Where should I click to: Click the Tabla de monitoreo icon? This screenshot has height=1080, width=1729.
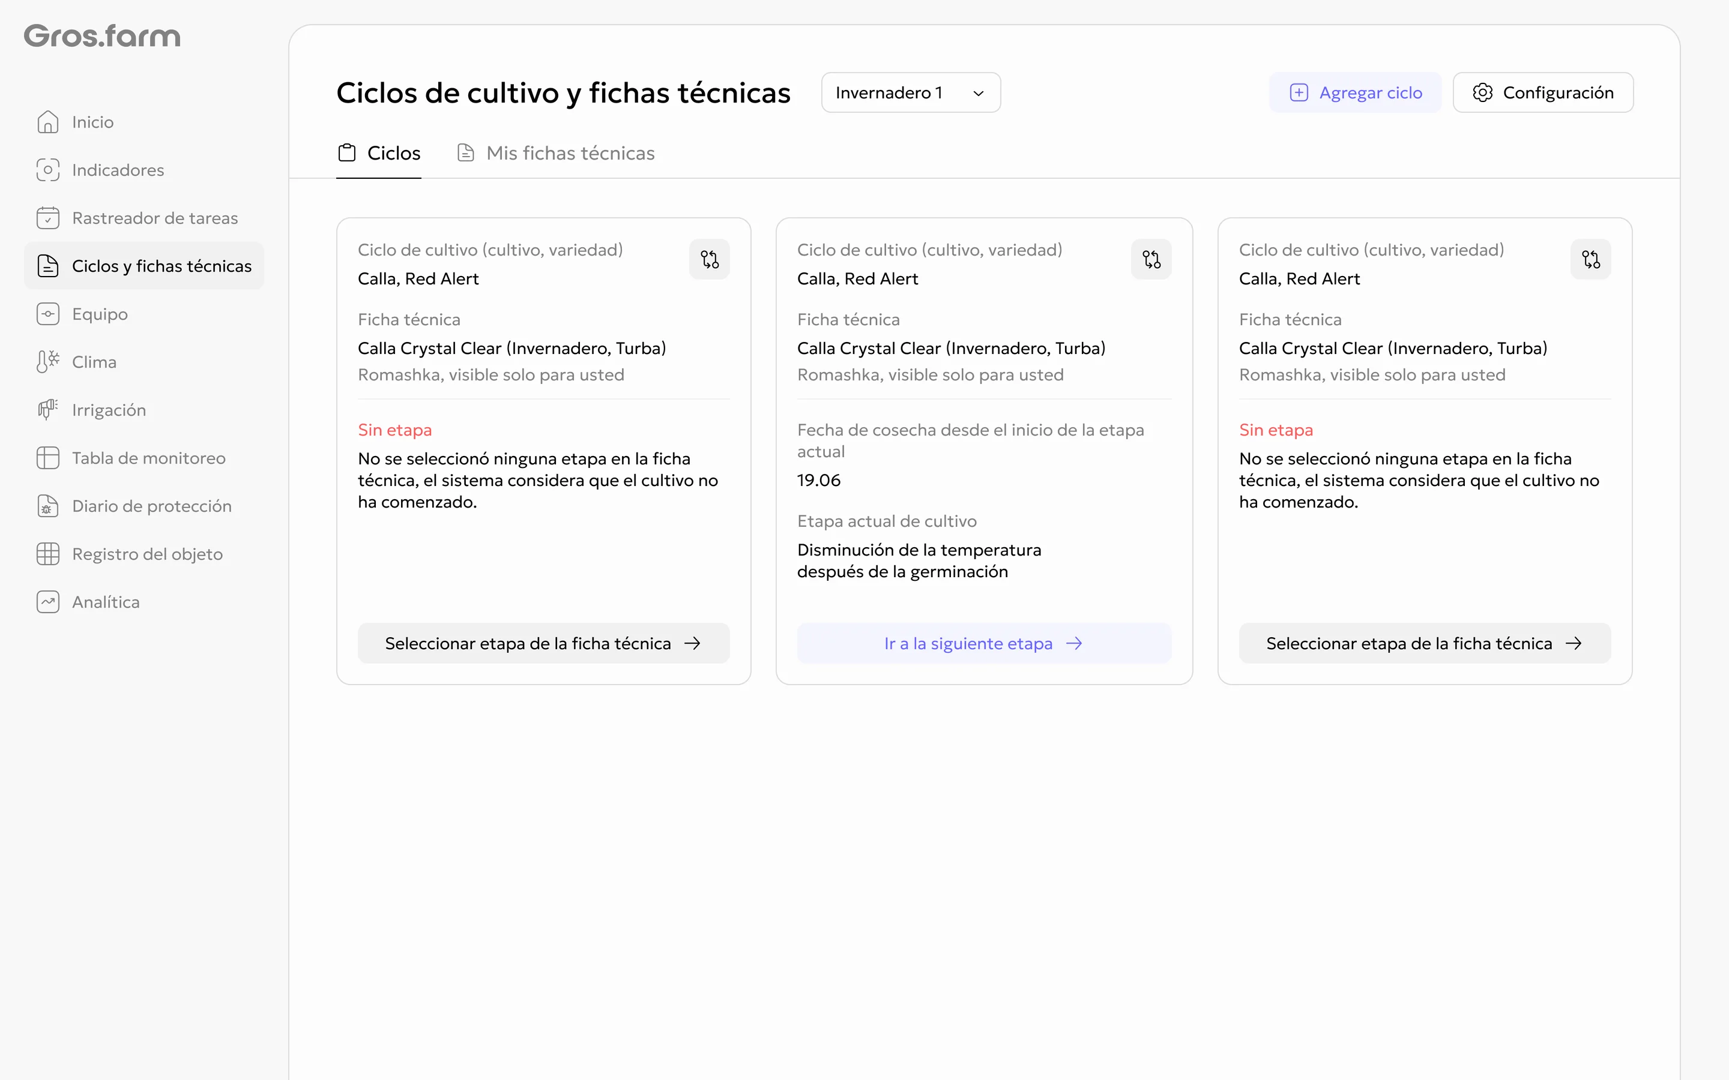tap(48, 458)
